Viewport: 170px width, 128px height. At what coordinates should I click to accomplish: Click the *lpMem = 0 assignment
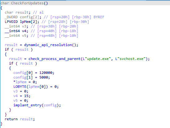coord(25,82)
